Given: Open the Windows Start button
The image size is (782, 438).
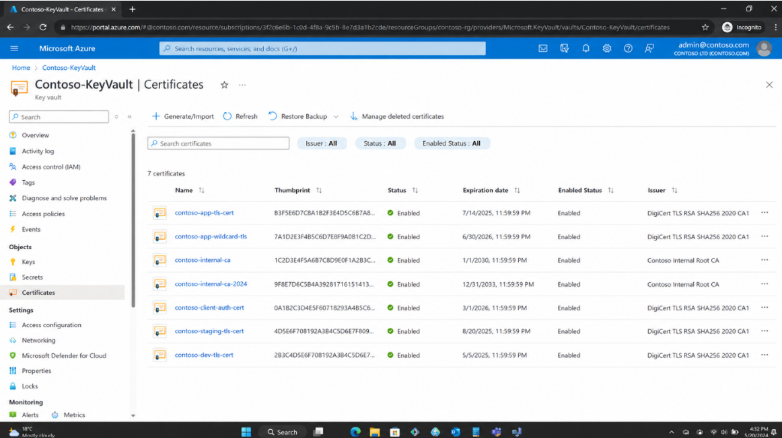Looking at the screenshot, I should coord(246,431).
